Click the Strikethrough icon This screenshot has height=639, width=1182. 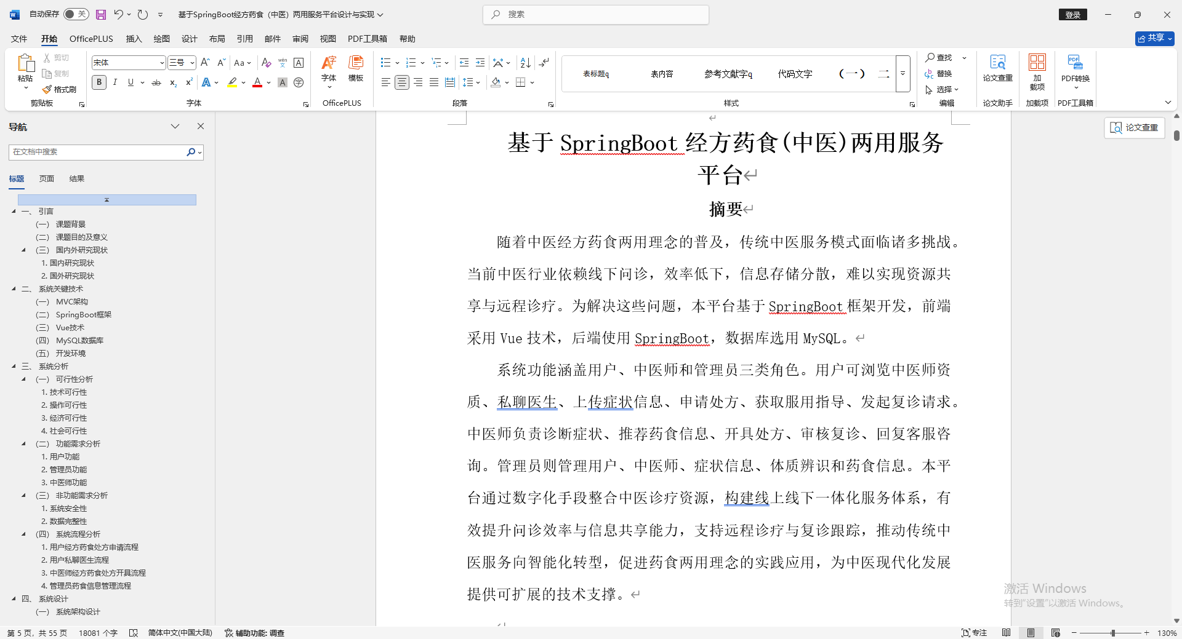156,82
